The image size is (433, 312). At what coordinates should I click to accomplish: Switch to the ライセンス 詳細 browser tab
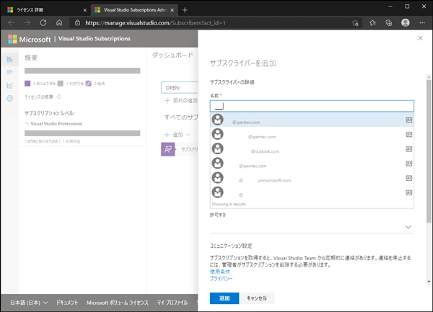47,10
